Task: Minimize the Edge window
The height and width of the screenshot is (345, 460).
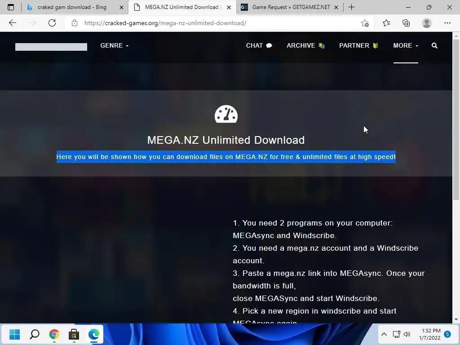Action: (x=408, y=7)
